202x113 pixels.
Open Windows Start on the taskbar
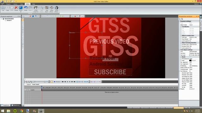click(3, 111)
